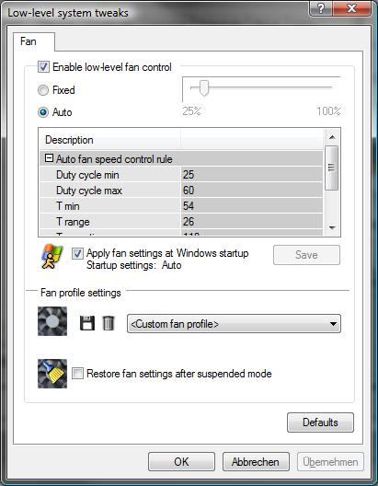Screen dimensions: 378x486
Task: Switch to the Fan tab
Action: tap(29, 41)
